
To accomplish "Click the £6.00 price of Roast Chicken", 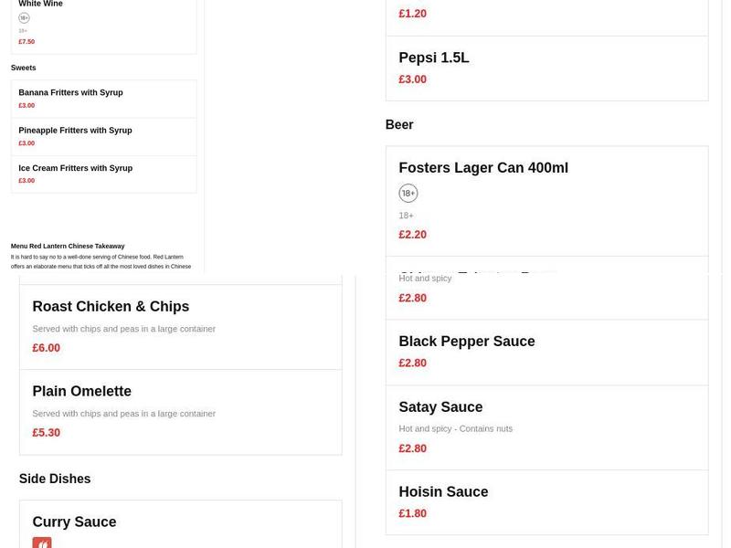I will pyautogui.click(x=47, y=348).
